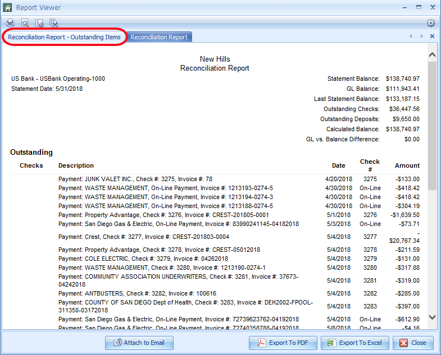Click Attach to Email button
Viewport: 441px width, 355px height.
click(139, 343)
